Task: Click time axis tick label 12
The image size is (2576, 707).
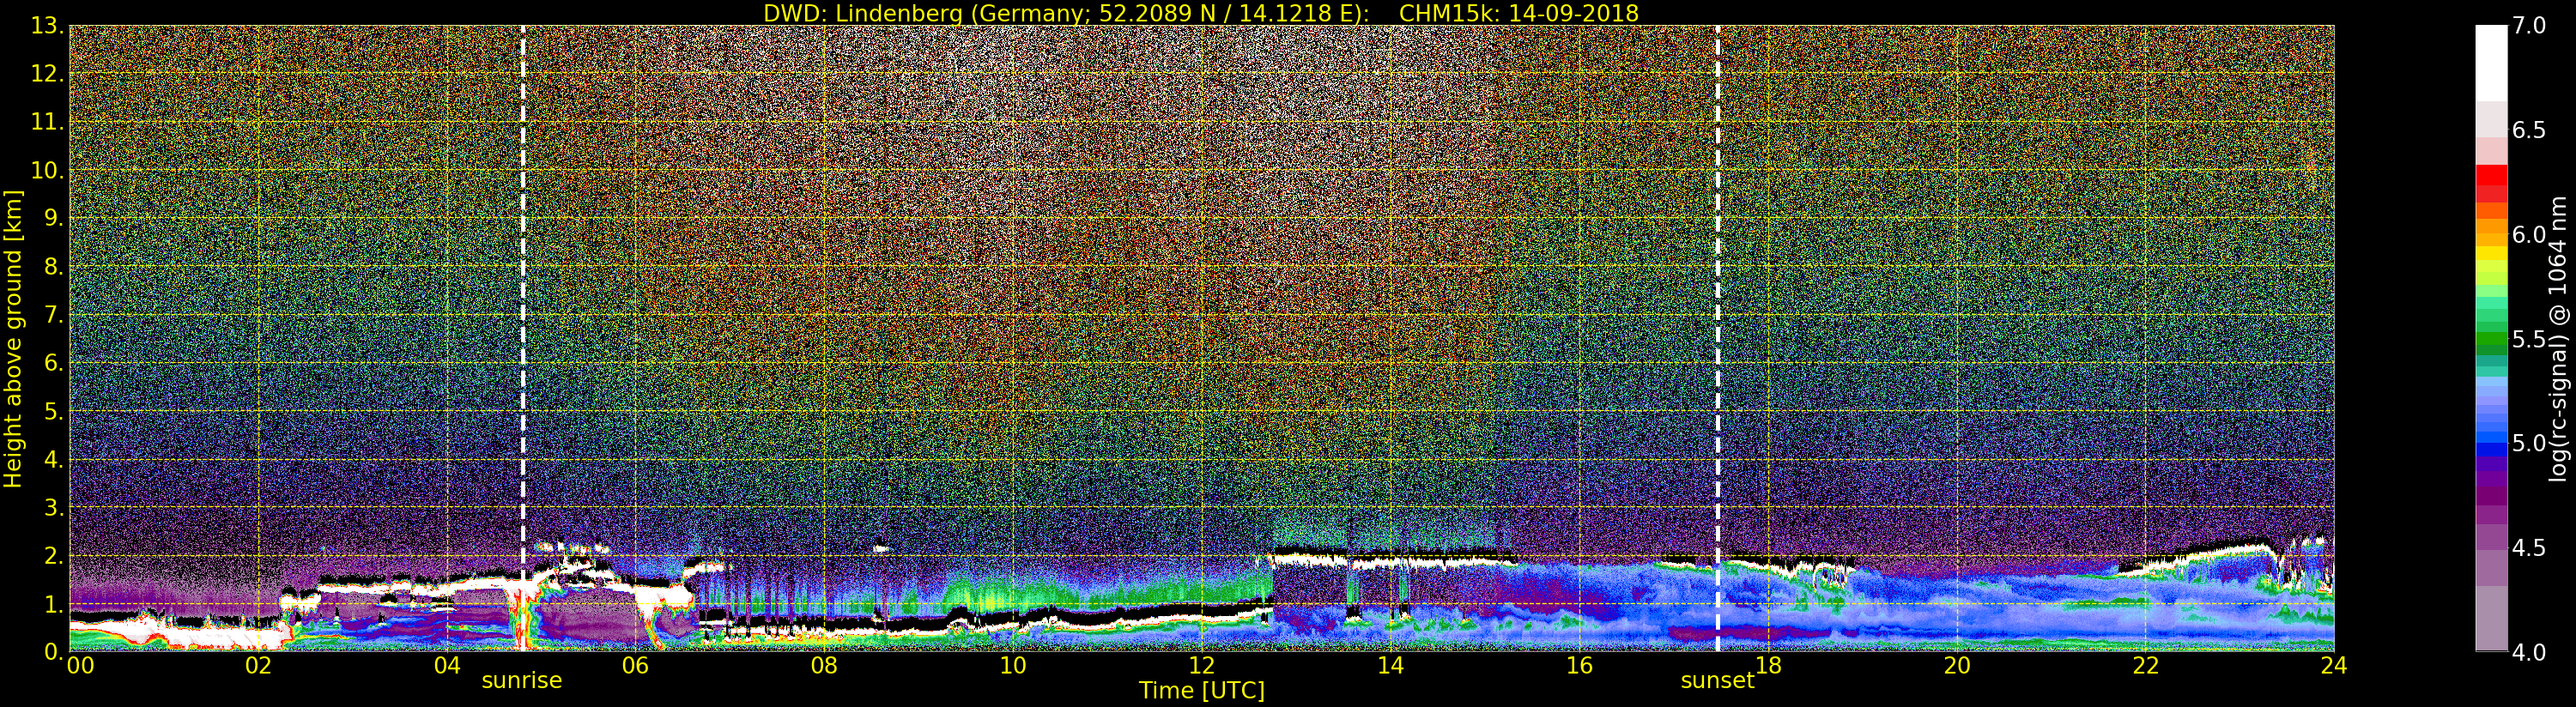Action: (x=1201, y=666)
